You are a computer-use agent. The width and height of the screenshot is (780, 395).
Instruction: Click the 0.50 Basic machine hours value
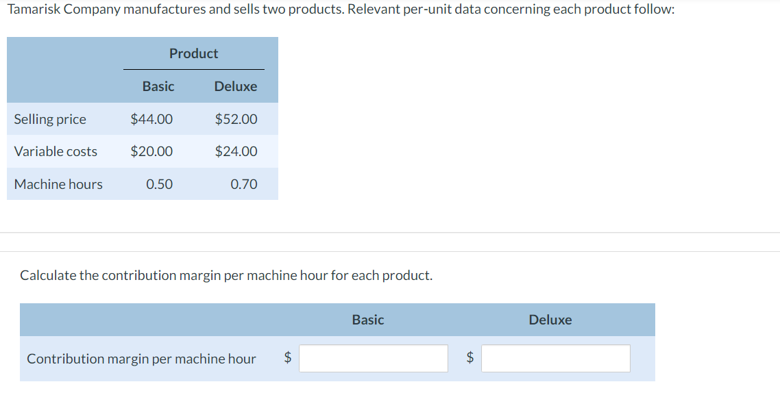(x=159, y=184)
